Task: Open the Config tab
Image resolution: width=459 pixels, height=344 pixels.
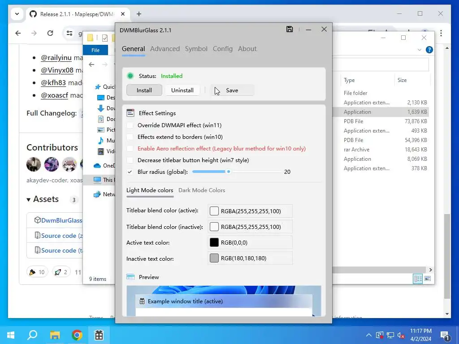Action: click(x=222, y=49)
